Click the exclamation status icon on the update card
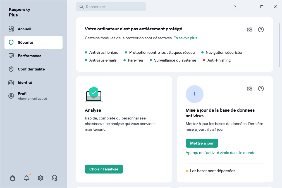282x188 pixels. (x=195, y=94)
